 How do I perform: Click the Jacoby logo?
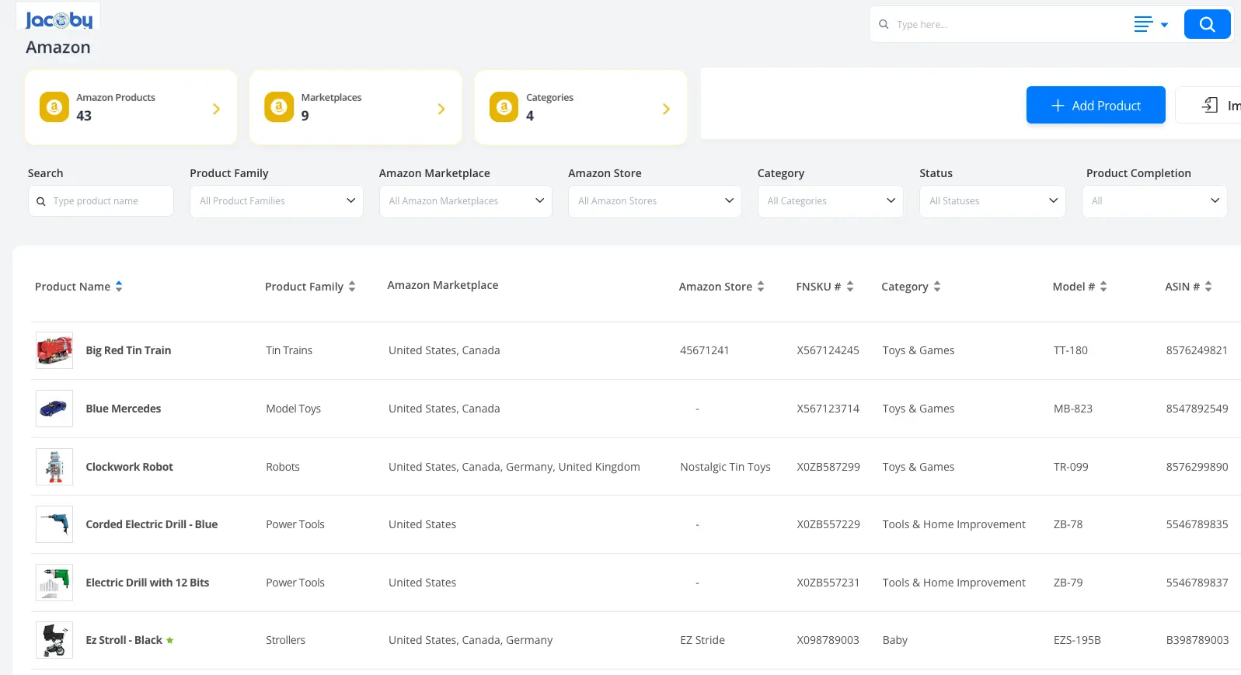(x=59, y=20)
